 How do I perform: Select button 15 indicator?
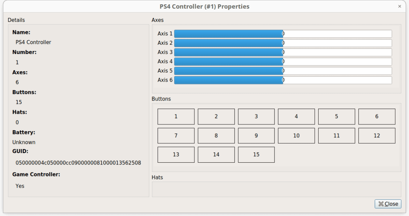point(256,154)
